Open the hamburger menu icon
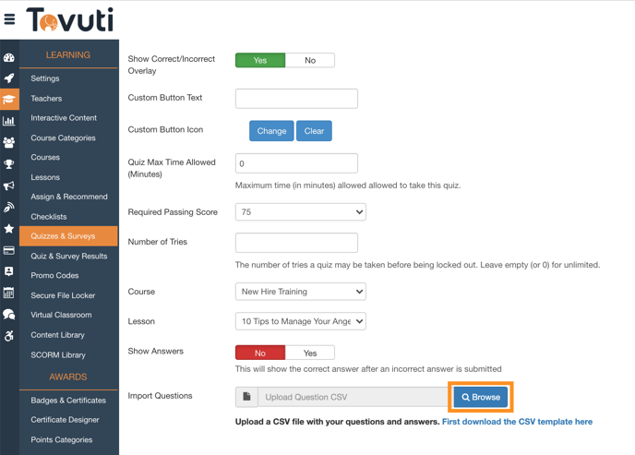The height and width of the screenshot is (455, 635). (x=9, y=18)
